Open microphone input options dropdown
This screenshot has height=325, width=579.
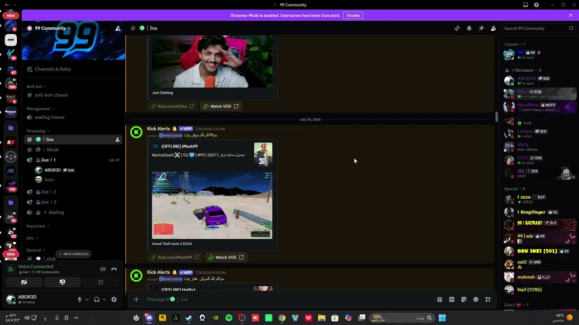pyautogui.click(x=87, y=299)
